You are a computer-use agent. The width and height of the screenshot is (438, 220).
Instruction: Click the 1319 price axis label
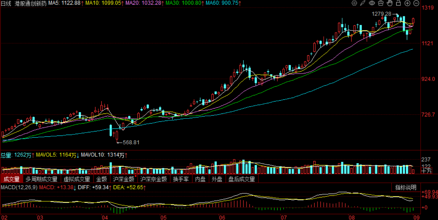click(427, 8)
